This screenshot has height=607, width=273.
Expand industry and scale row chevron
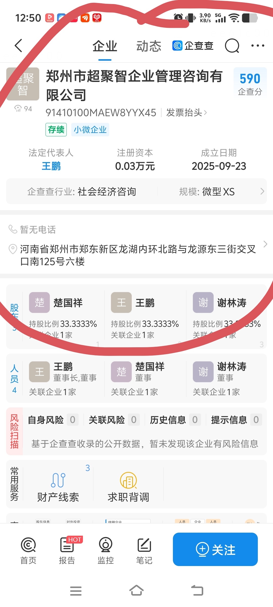[262, 191]
